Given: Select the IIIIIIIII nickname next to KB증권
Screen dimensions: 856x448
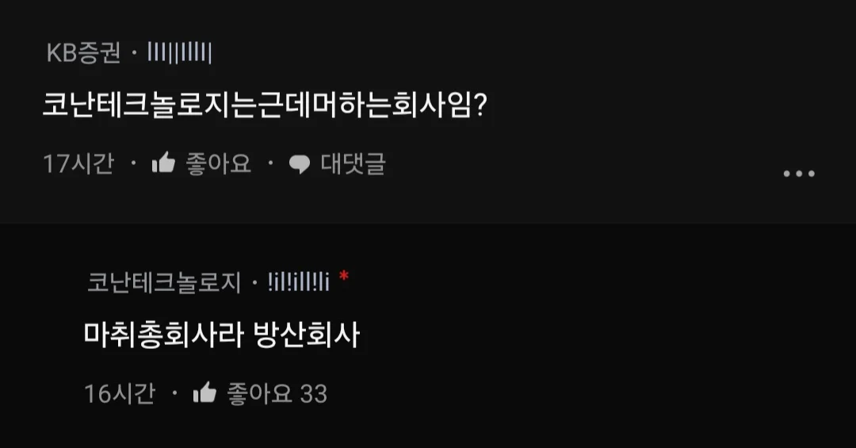Looking at the screenshot, I should pyautogui.click(x=179, y=53).
